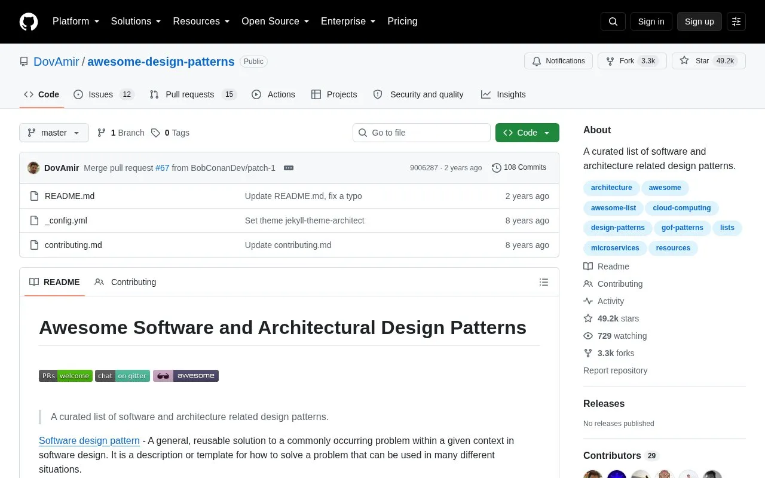
Task: Expand the Resources menu
Action: (x=201, y=22)
